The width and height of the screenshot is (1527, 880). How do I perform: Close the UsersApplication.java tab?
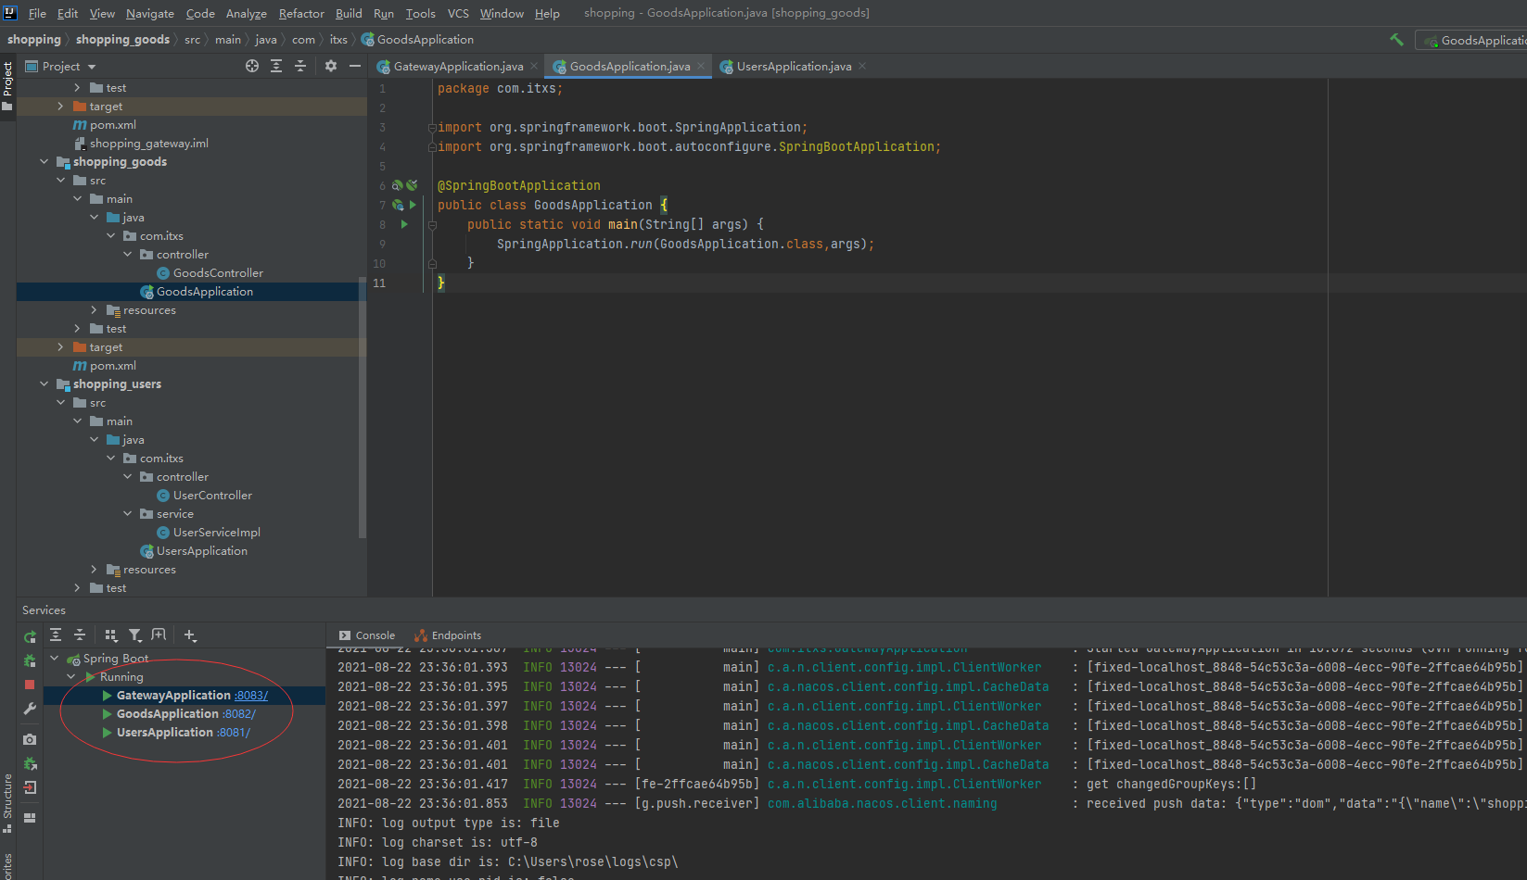[x=862, y=66]
